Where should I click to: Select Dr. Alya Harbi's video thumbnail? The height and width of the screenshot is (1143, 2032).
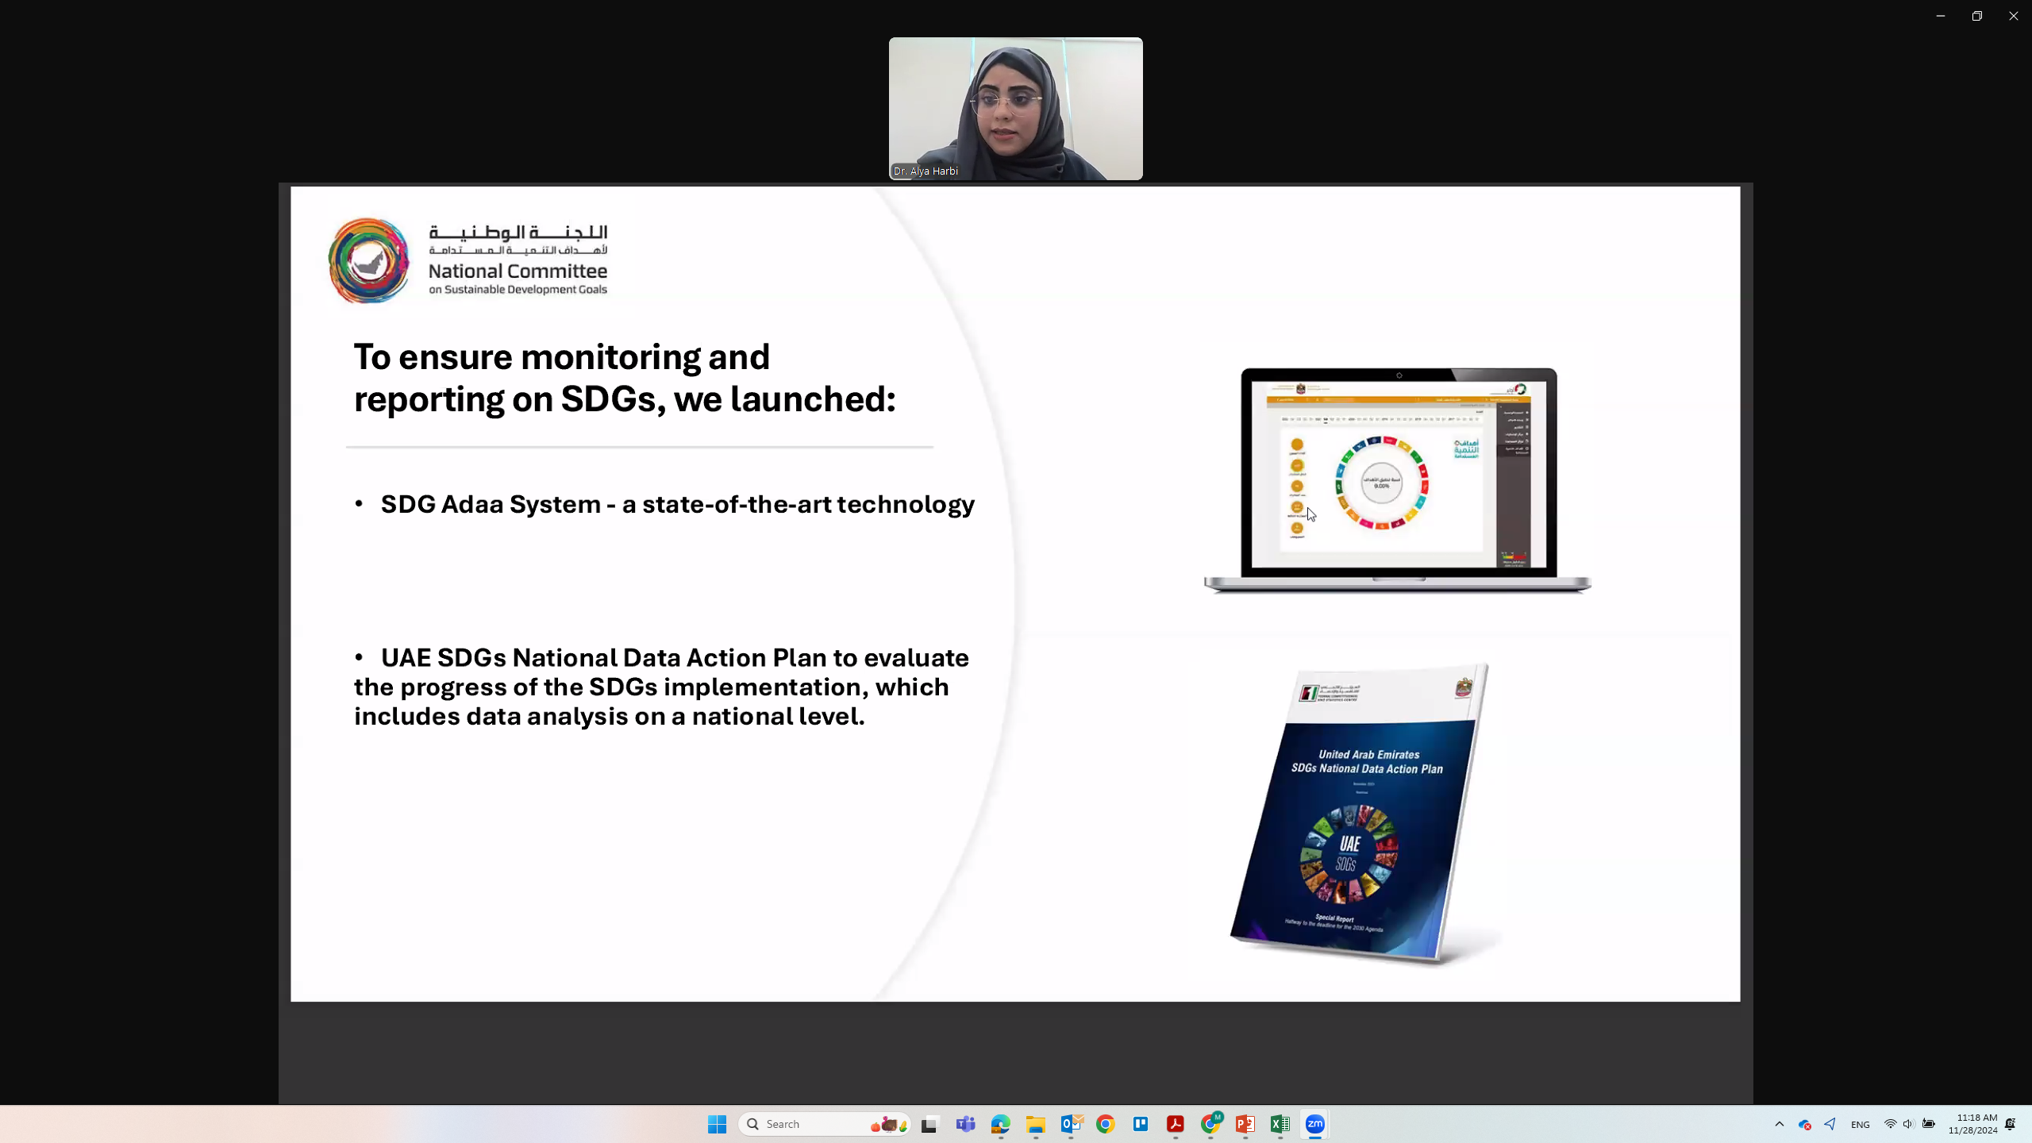coord(1015,109)
